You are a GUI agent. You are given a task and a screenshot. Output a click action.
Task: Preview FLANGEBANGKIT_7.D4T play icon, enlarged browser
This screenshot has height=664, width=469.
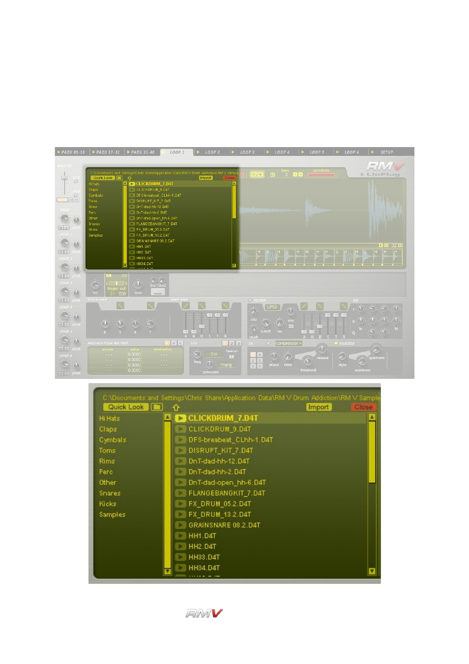(180, 493)
